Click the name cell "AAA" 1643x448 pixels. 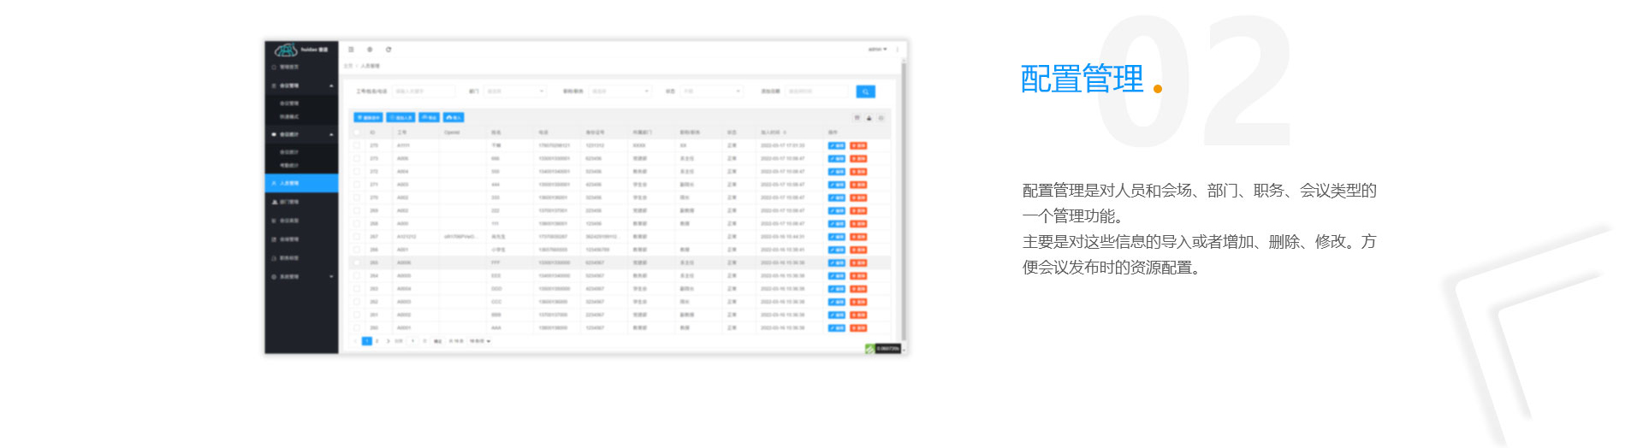click(x=495, y=328)
